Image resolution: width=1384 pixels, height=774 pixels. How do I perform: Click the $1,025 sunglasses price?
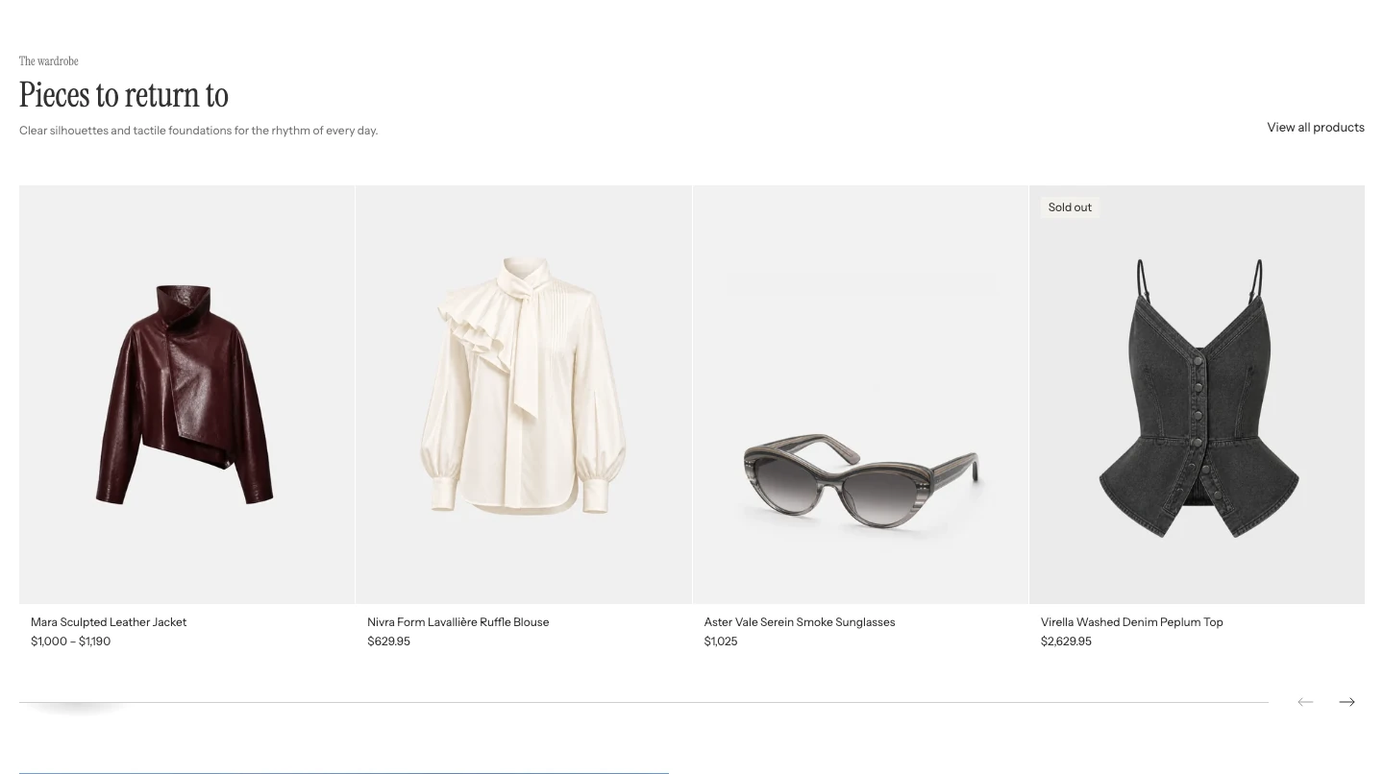pos(721,641)
